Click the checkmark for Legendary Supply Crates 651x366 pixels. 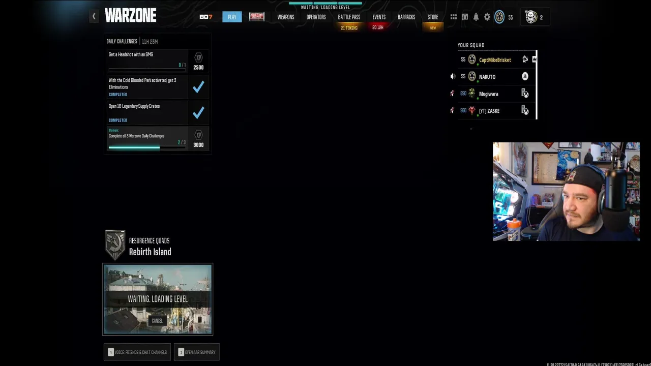198,113
